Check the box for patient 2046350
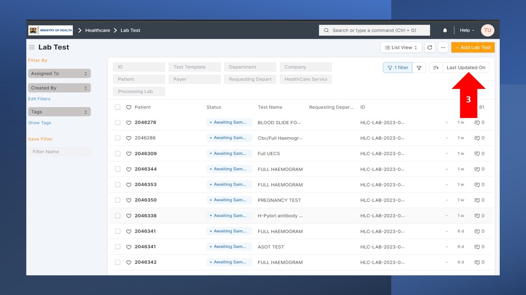 [x=118, y=200]
